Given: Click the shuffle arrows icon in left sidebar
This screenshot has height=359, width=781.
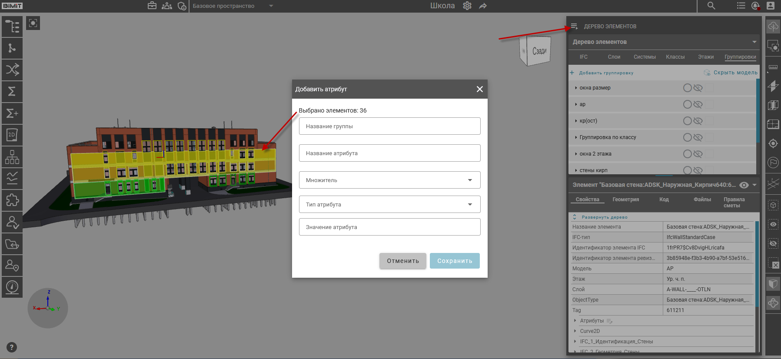Looking at the screenshot, I should click(x=12, y=70).
